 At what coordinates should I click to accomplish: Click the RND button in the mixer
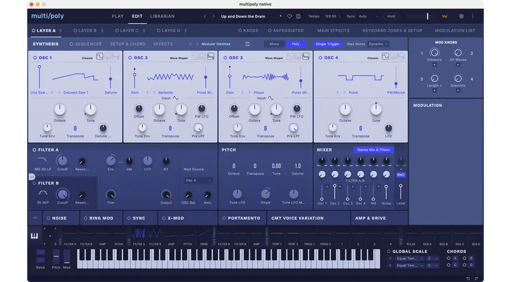click(401, 175)
